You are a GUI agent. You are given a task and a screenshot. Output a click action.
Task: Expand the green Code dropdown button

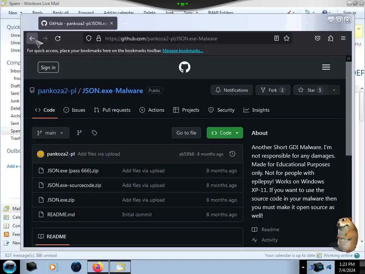click(x=225, y=133)
